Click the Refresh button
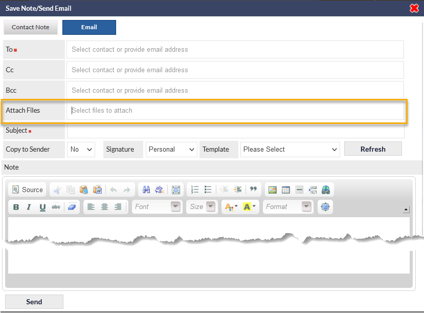The image size is (424, 313). (373, 149)
